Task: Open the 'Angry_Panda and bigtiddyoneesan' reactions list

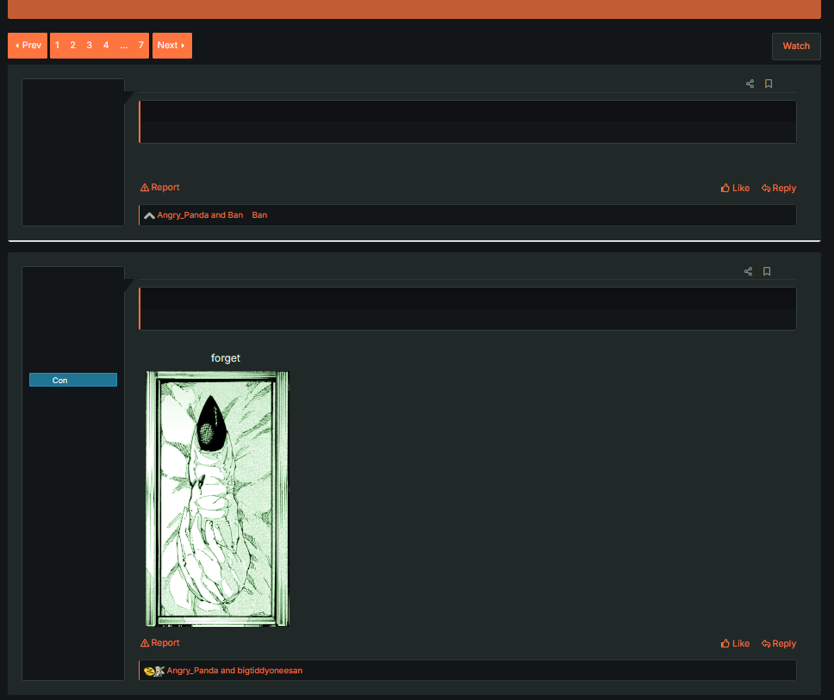Action: [234, 671]
